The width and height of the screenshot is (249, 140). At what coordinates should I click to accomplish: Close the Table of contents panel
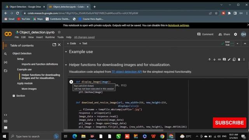pyautogui.click(x=59, y=45)
